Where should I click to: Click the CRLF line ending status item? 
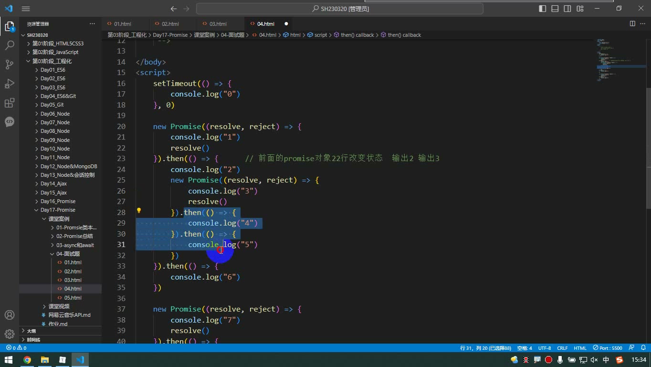pos(562,348)
